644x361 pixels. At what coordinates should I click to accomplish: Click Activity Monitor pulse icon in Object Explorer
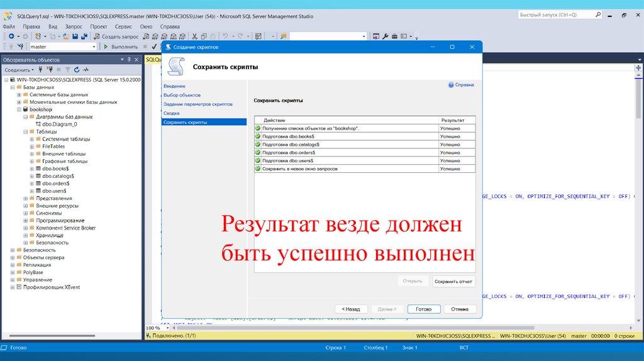click(x=86, y=70)
